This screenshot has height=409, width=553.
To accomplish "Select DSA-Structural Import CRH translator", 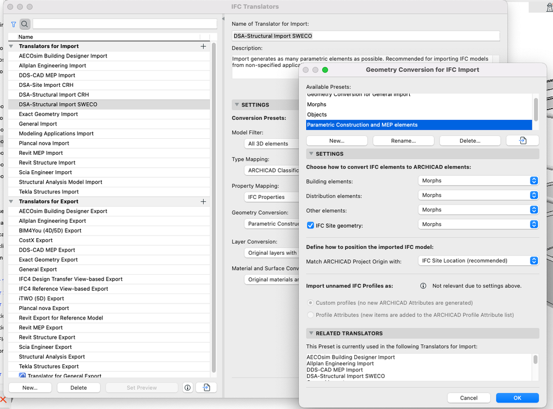I will coord(109,95).
